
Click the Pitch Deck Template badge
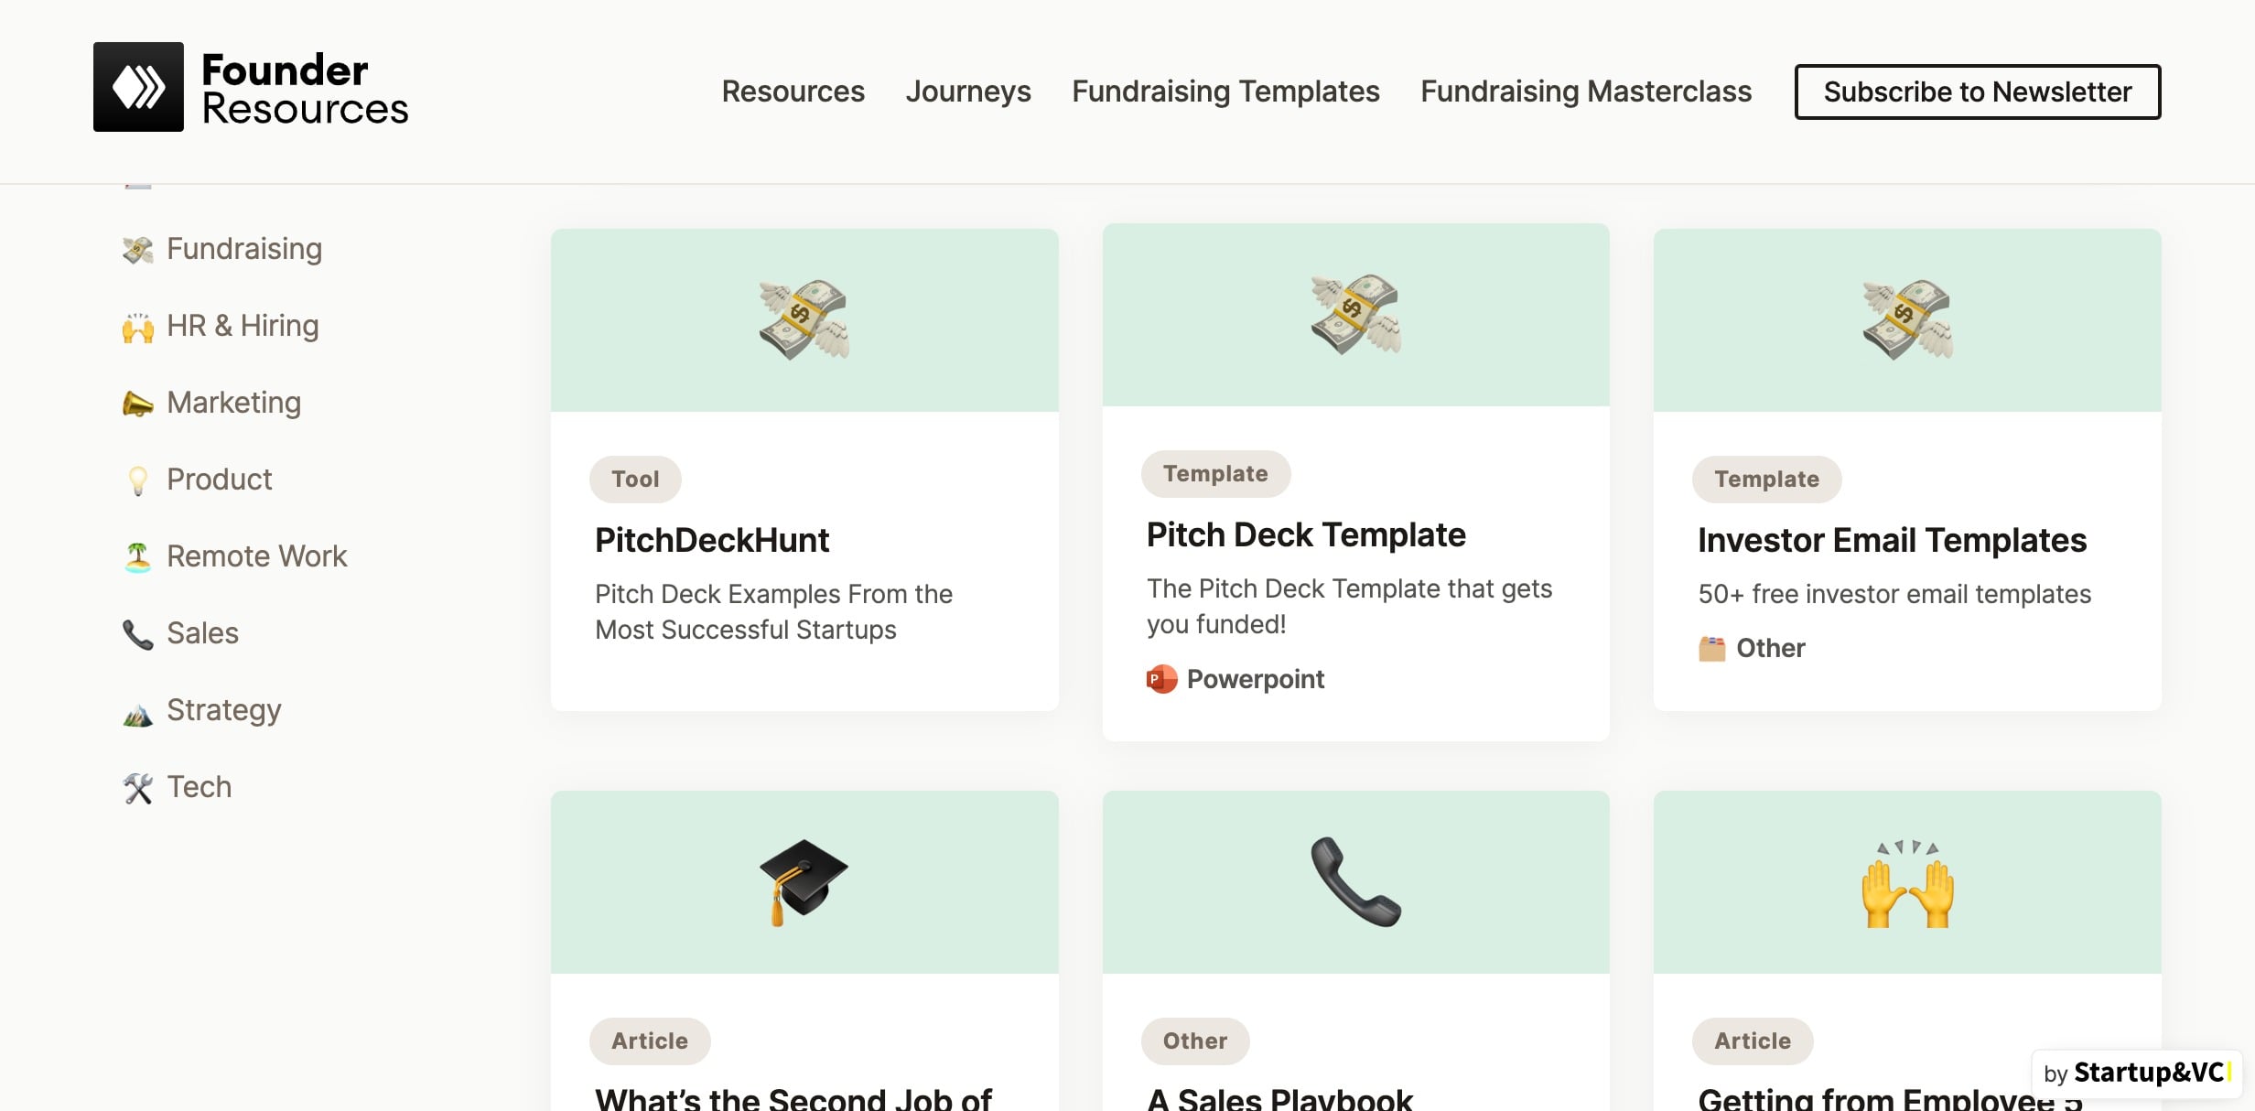pos(1215,474)
